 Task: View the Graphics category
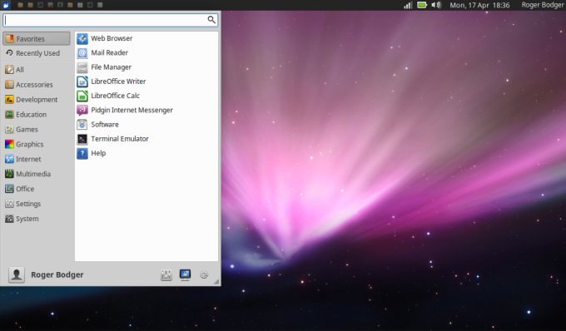tap(37, 144)
